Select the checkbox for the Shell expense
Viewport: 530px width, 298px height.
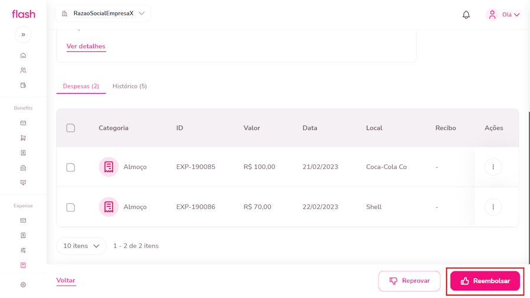click(x=71, y=207)
